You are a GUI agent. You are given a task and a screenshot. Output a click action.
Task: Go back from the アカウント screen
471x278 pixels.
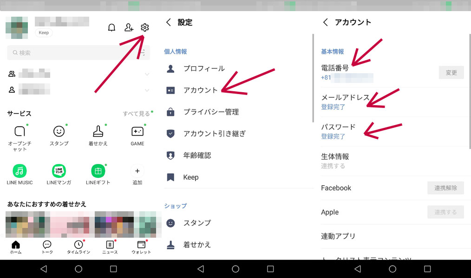pos(326,22)
